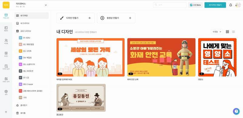This screenshot has height=118, width=243.
Task: Click 내 드라이브 디자인 전체보기 link
Action: click(86, 32)
